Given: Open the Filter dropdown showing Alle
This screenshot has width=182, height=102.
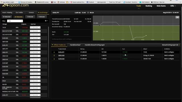Looking at the screenshot, I should (15, 21).
